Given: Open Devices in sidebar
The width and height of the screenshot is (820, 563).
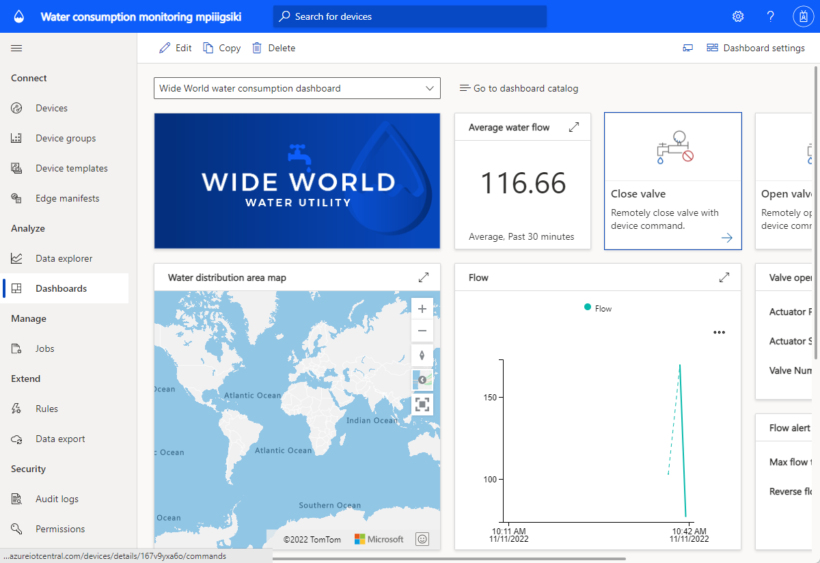Looking at the screenshot, I should click(64, 108).
